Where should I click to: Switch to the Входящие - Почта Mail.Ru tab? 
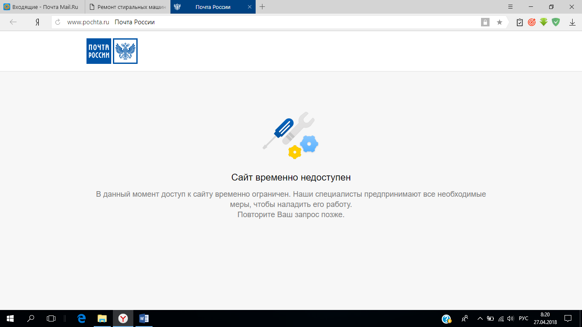pyautogui.click(x=43, y=7)
